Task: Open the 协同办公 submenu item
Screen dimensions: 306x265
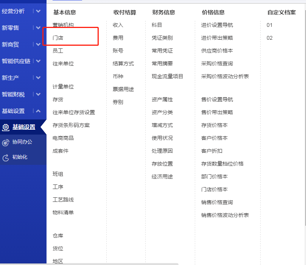Action: [x=22, y=142]
